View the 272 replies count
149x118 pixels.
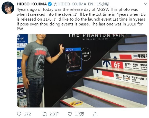(27, 114)
